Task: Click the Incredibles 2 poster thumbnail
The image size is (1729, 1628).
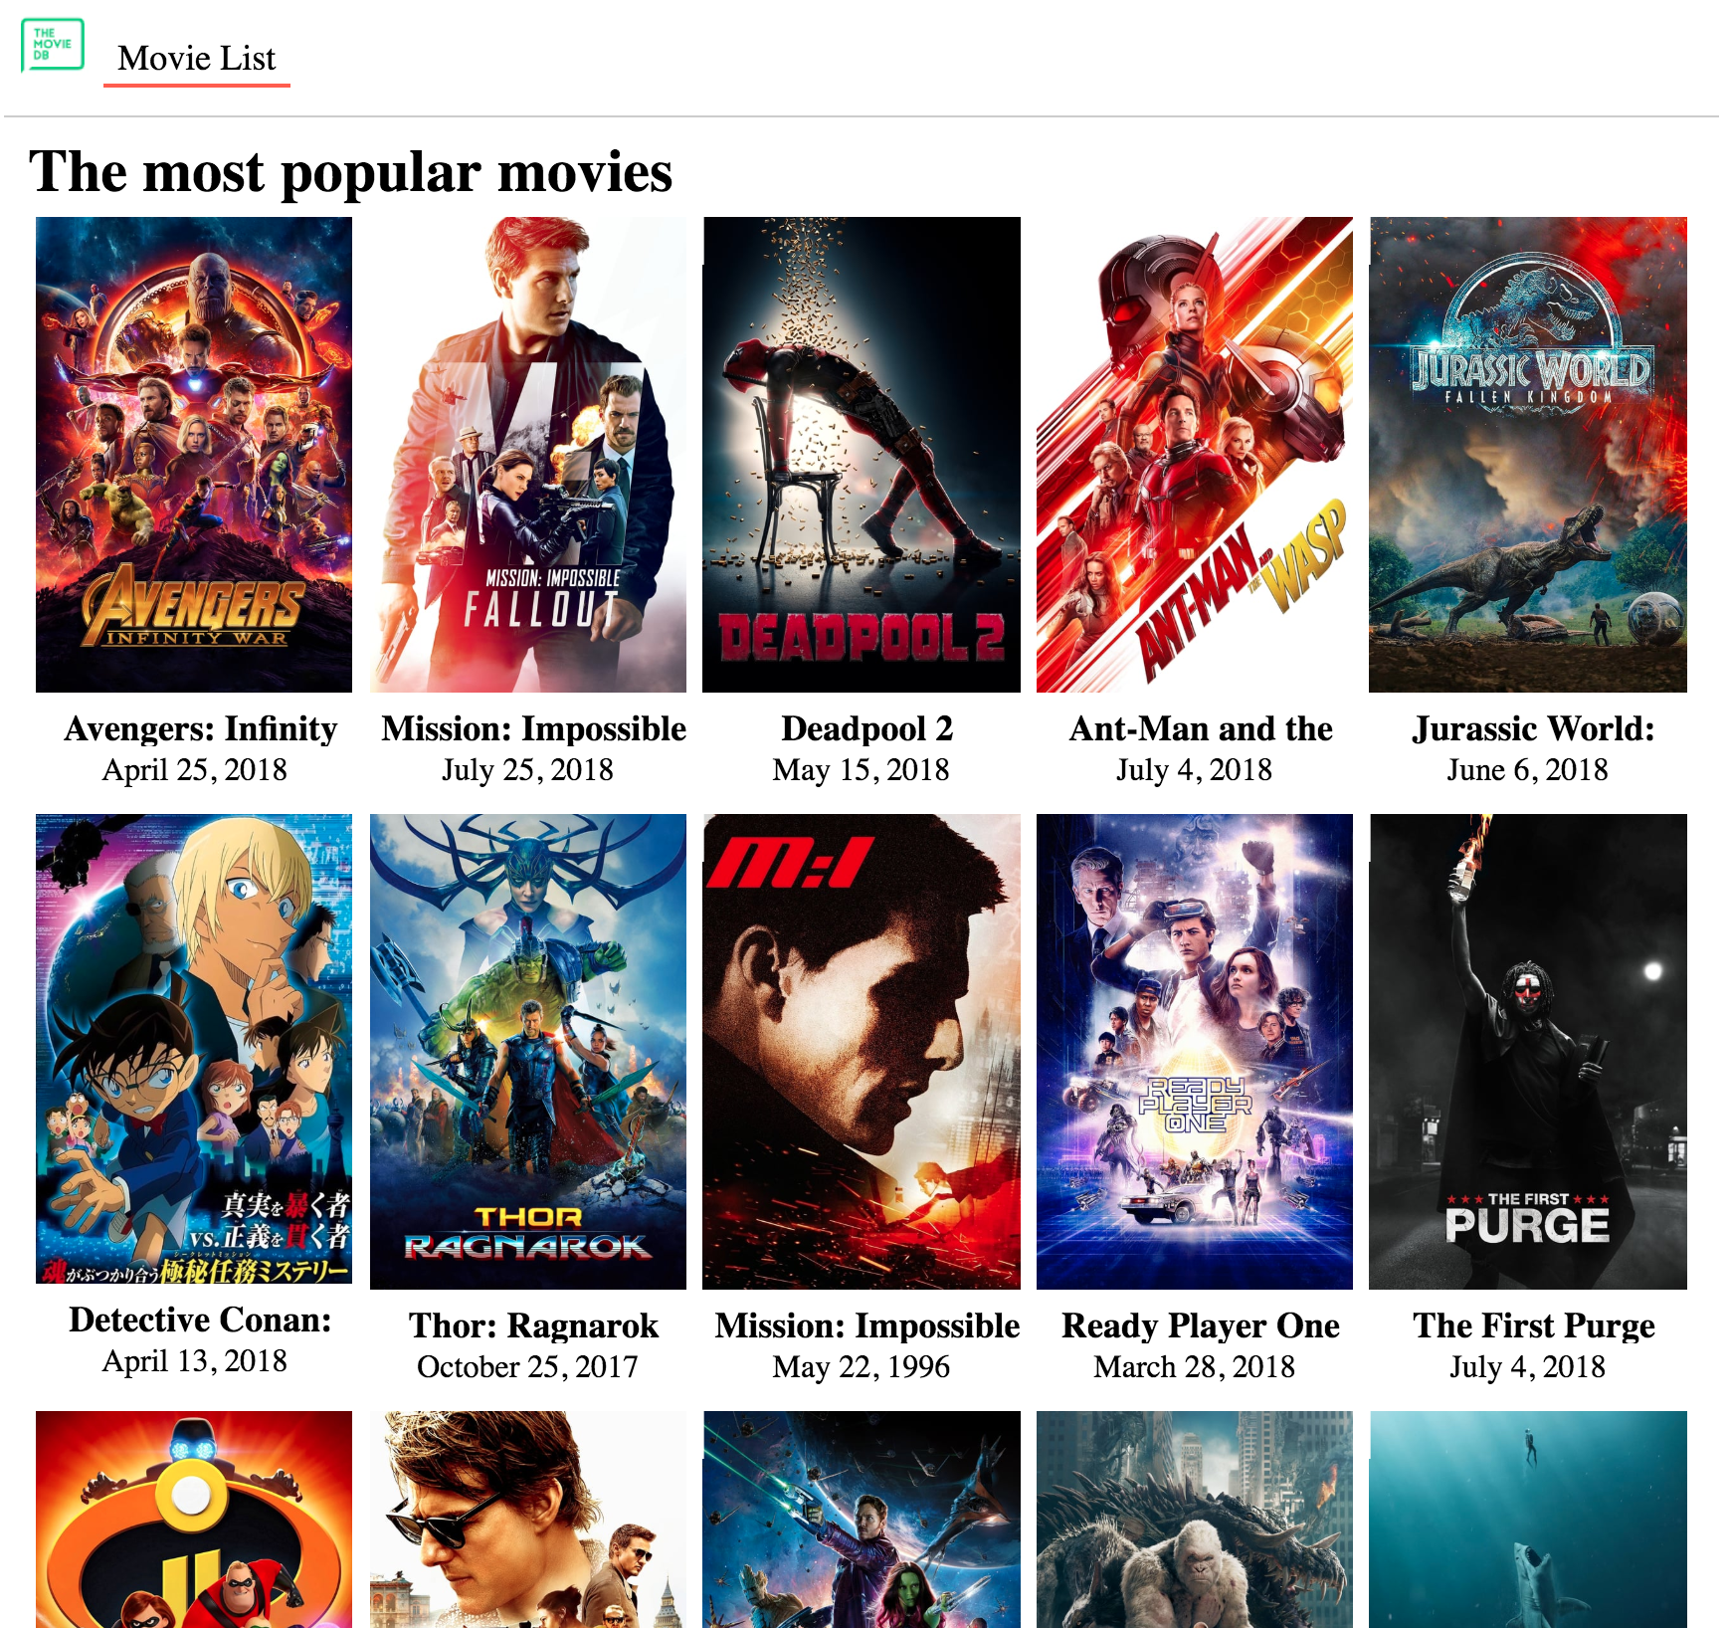Action: [x=194, y=1520]
